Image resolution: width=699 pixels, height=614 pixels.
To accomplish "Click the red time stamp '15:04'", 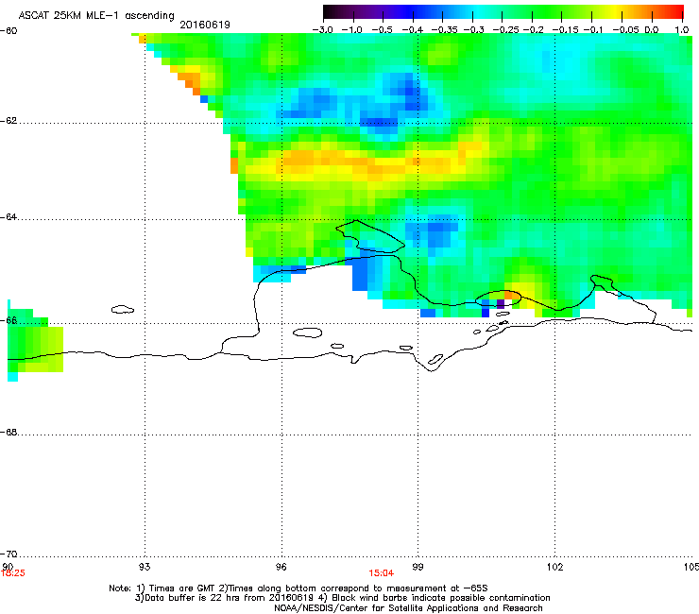I will click(382, 573).
